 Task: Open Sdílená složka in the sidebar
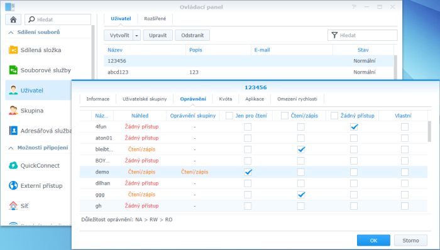41,50
